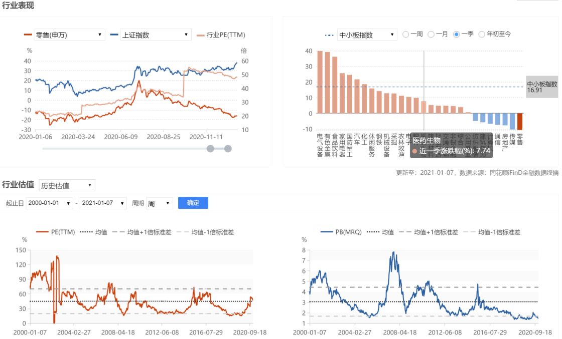
Task: Open the 周期 period dropdown showing 周
Action: [160, 203]
